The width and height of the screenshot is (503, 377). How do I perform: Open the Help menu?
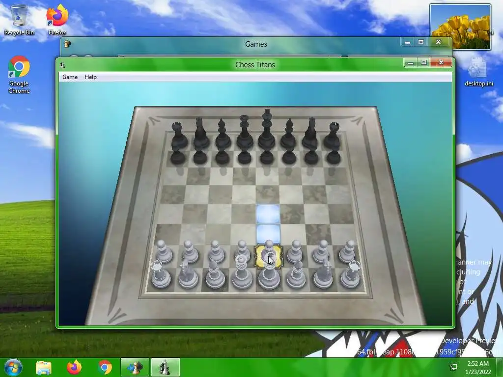90,77
